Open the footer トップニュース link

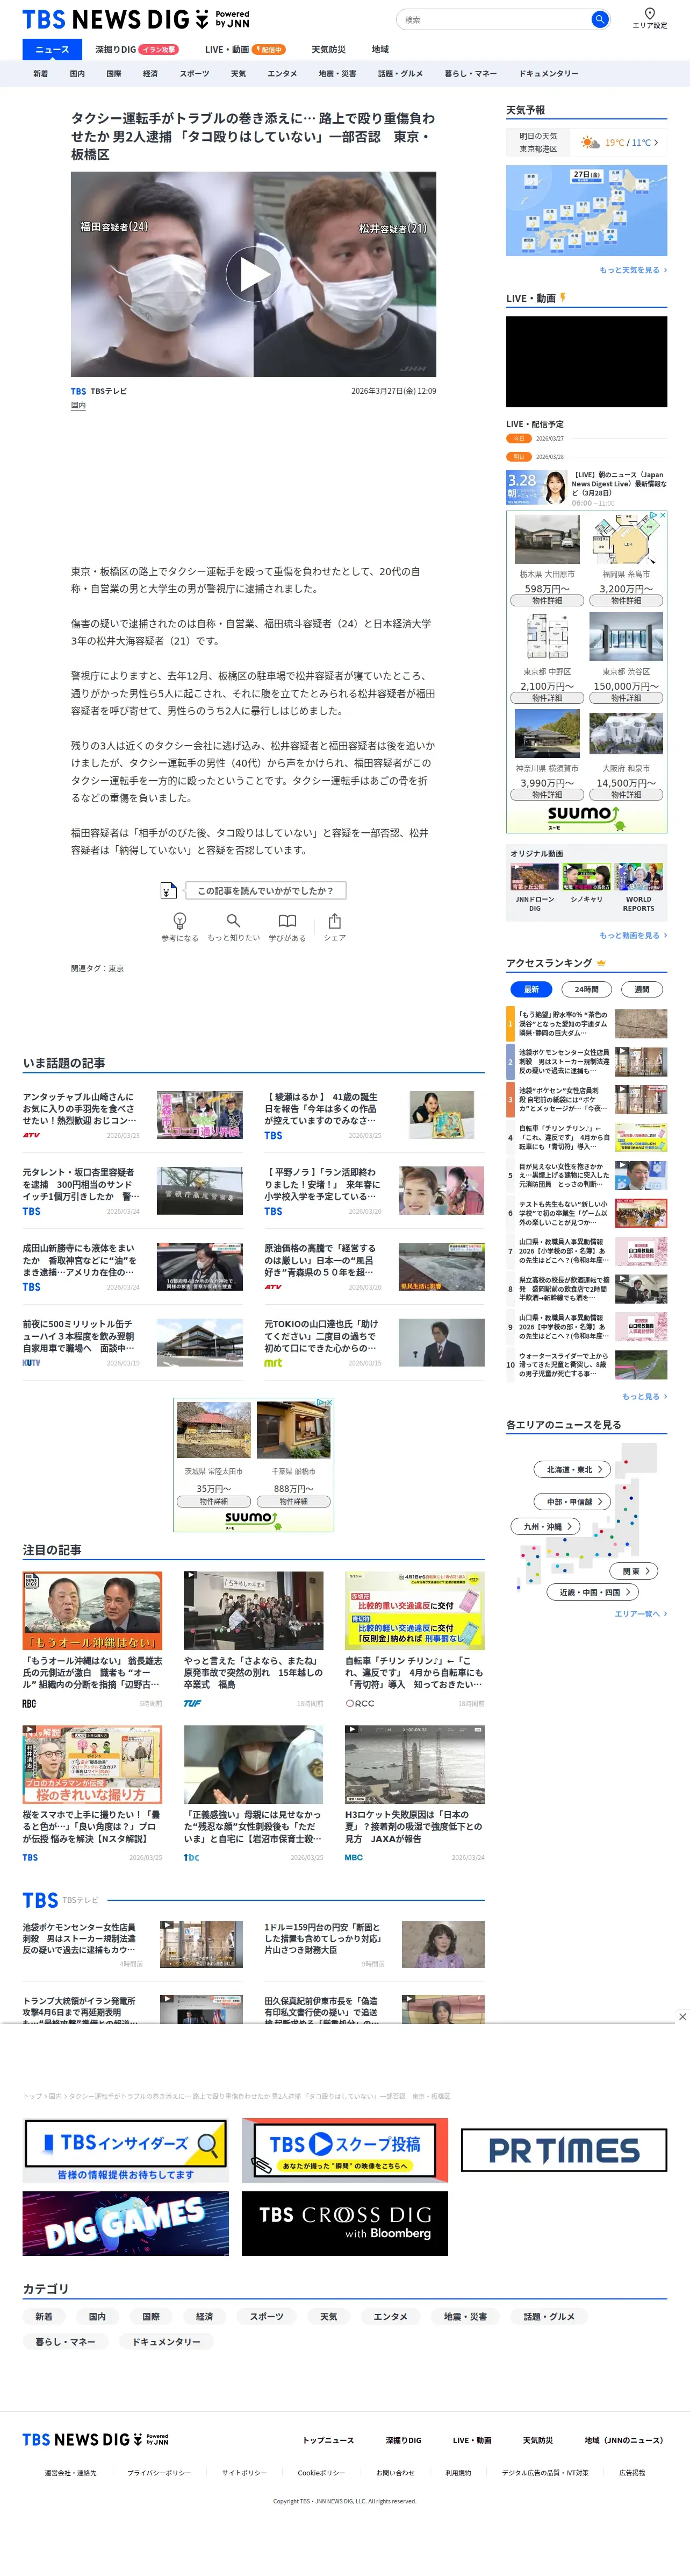[328, 2440]
